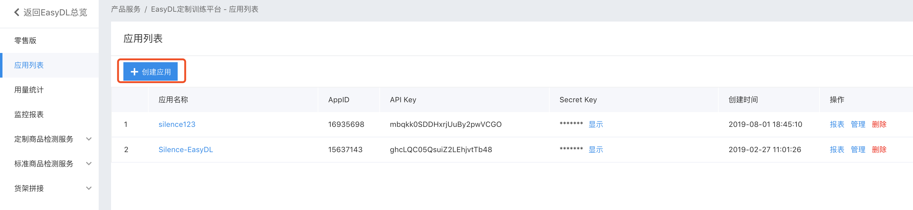Open 用量统计 in the sidebar
Image resolution: width=913 pixels, height=210 pixels.
click(x=29, y=90)
